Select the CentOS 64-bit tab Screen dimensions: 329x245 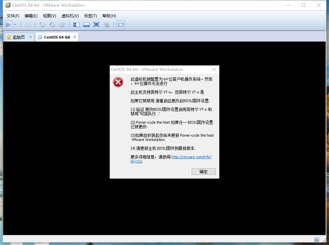[57, 37]
